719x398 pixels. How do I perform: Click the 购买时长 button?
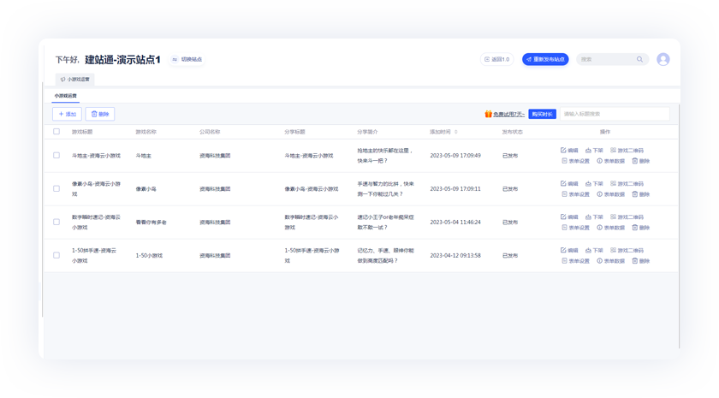click(542, 114)
